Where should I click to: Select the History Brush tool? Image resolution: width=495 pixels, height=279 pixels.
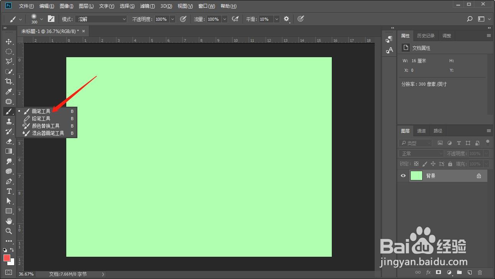[8, 131]
